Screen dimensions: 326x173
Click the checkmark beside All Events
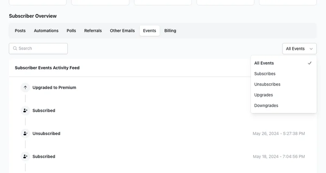[x=310, y=63]
